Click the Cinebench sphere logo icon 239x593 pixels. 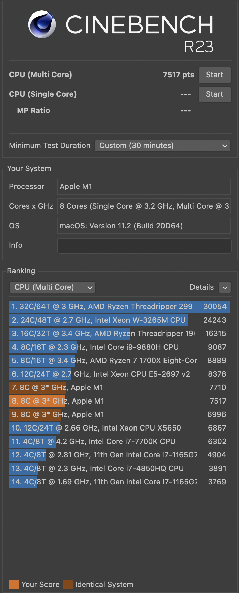tap(42, 24)
